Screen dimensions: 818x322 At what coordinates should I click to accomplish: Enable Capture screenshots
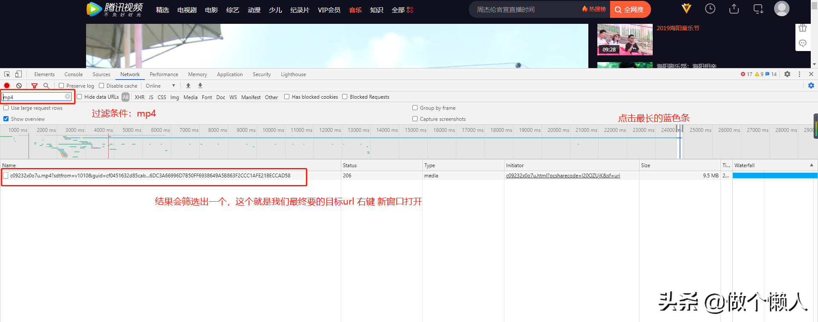coord(415,119)
